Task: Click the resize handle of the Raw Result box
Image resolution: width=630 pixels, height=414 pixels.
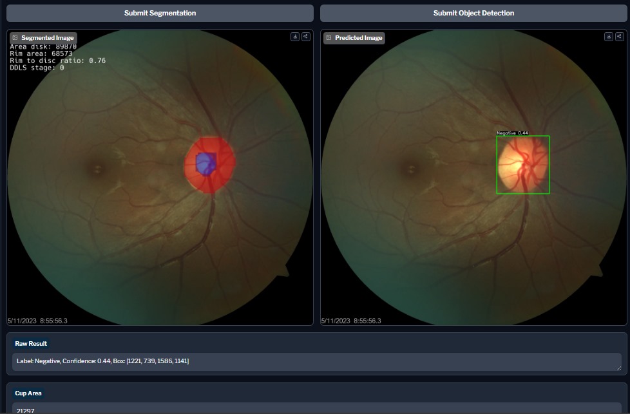Action: point(617,369)
